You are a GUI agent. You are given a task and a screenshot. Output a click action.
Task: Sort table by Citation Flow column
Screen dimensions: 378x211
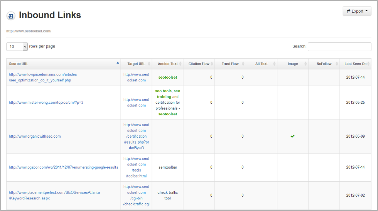(x=199, y=64)
